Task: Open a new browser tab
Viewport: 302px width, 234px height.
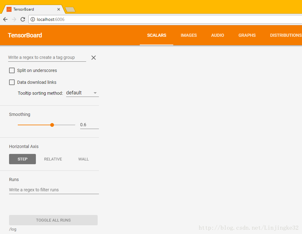Action: [x=70, y=9]
